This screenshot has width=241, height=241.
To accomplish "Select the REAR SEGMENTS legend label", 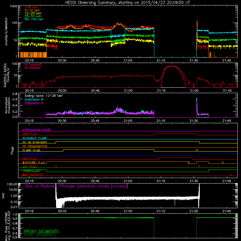I will click(40, 235).
